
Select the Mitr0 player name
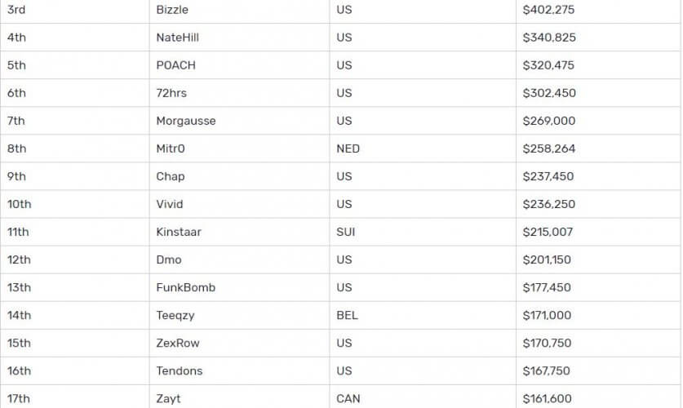[x=171, y=149]
